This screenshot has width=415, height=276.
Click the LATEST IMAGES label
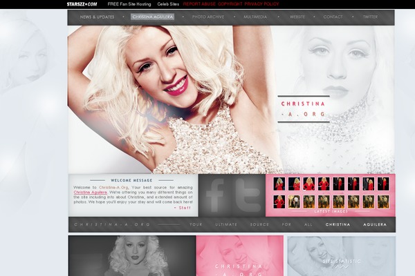331,211
